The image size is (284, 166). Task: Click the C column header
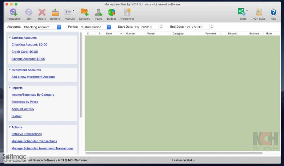point(88,34)
